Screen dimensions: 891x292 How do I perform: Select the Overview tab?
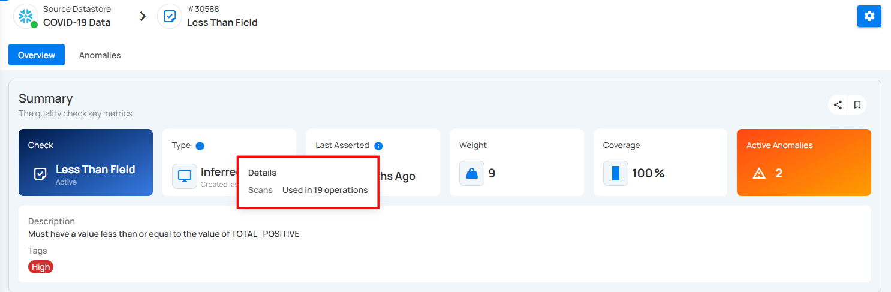point(37,55)
